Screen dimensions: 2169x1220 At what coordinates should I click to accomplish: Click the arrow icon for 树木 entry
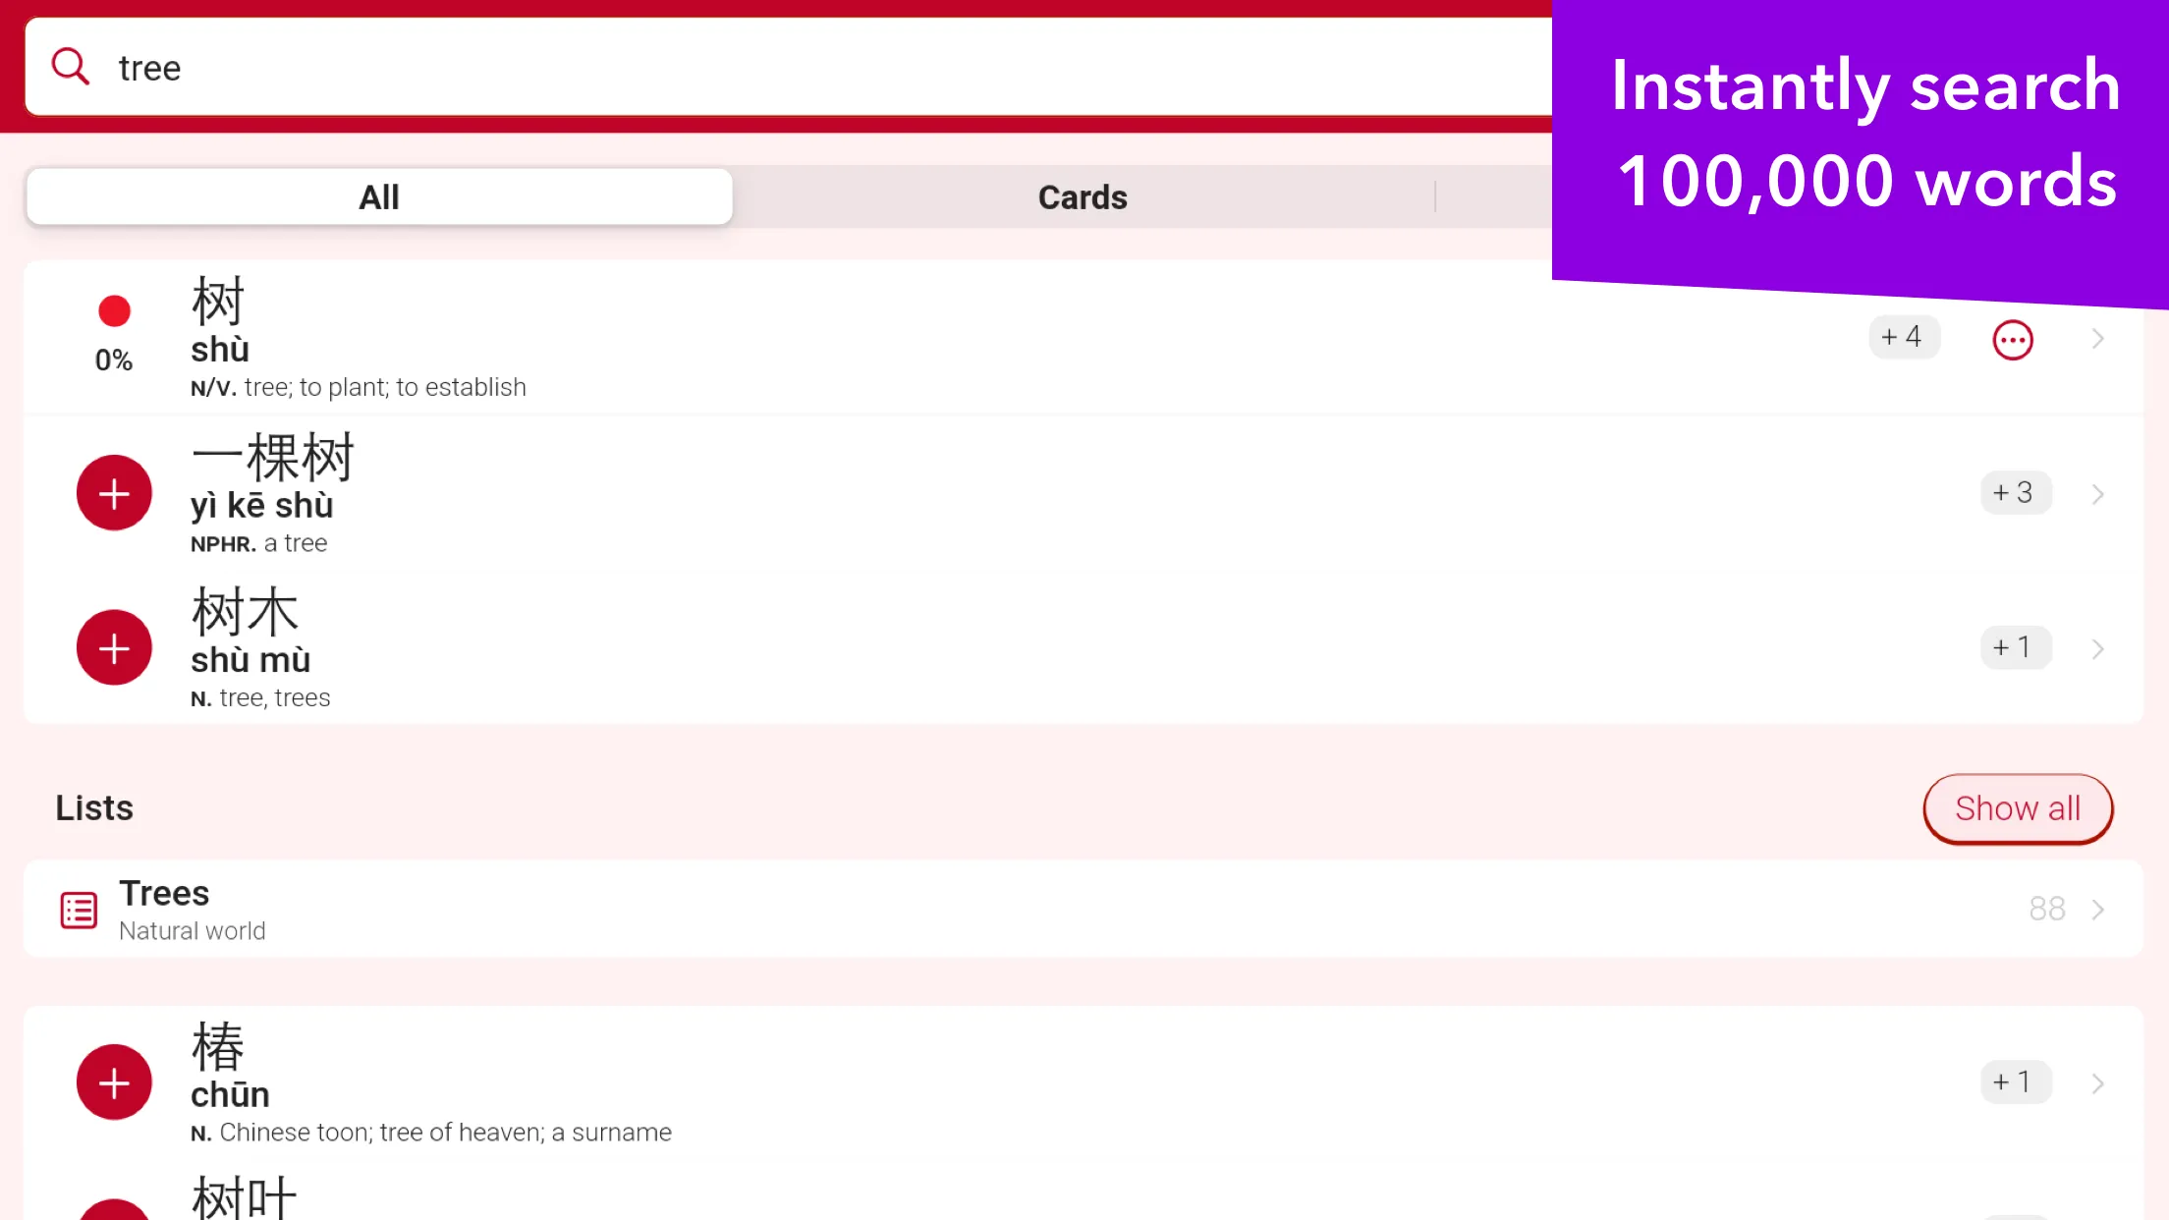(x=2097, y=648)
